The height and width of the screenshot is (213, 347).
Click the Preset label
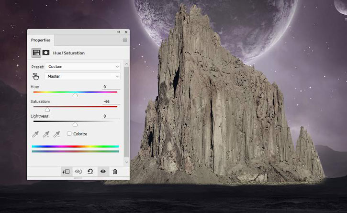point(38,67)
